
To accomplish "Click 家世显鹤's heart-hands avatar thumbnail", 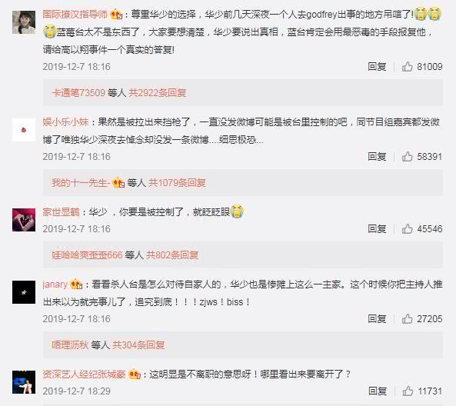I will pyautogui.click(x=24, y=220).
